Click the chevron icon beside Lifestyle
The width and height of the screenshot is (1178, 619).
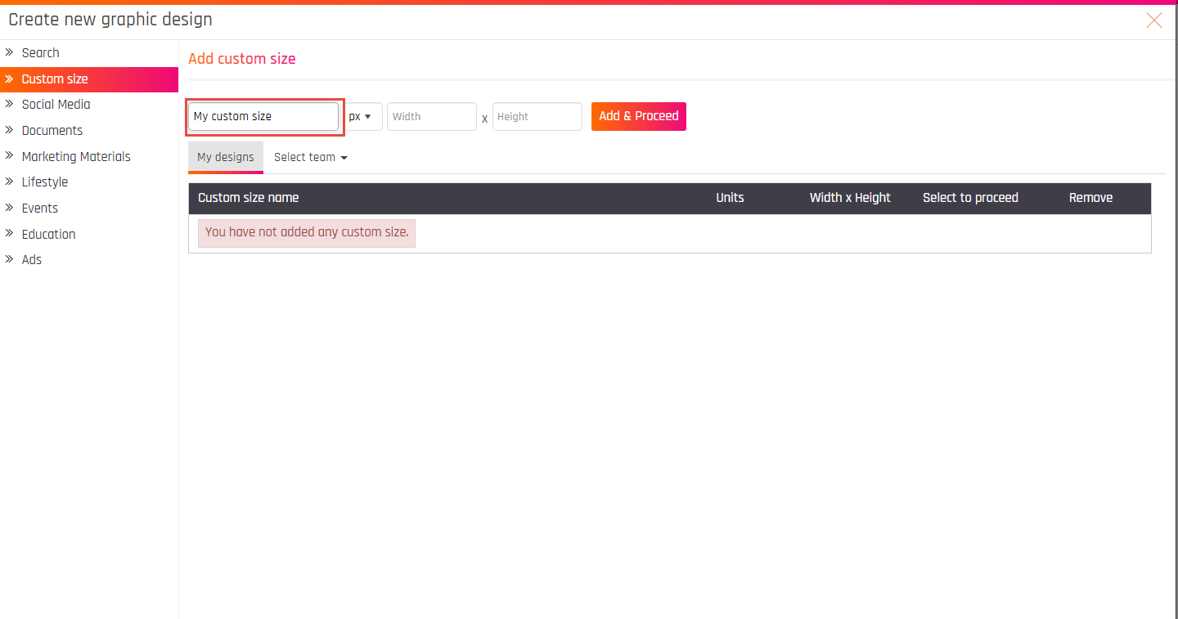pyautogui.click(x=10, y=182)
